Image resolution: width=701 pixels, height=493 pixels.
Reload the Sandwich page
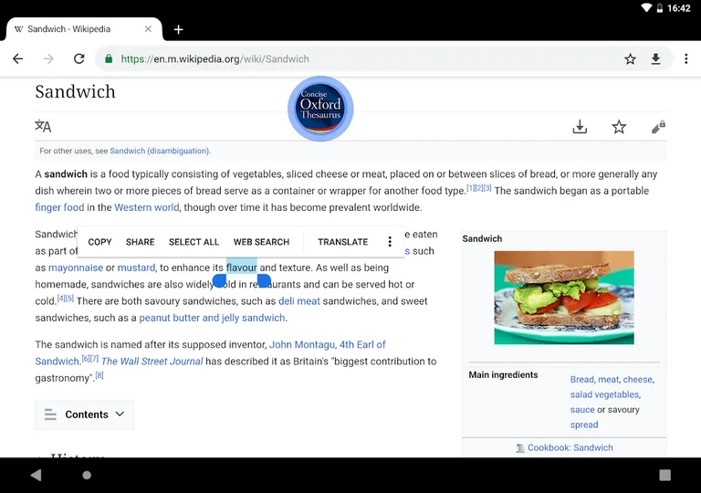[x=79, y=58]
